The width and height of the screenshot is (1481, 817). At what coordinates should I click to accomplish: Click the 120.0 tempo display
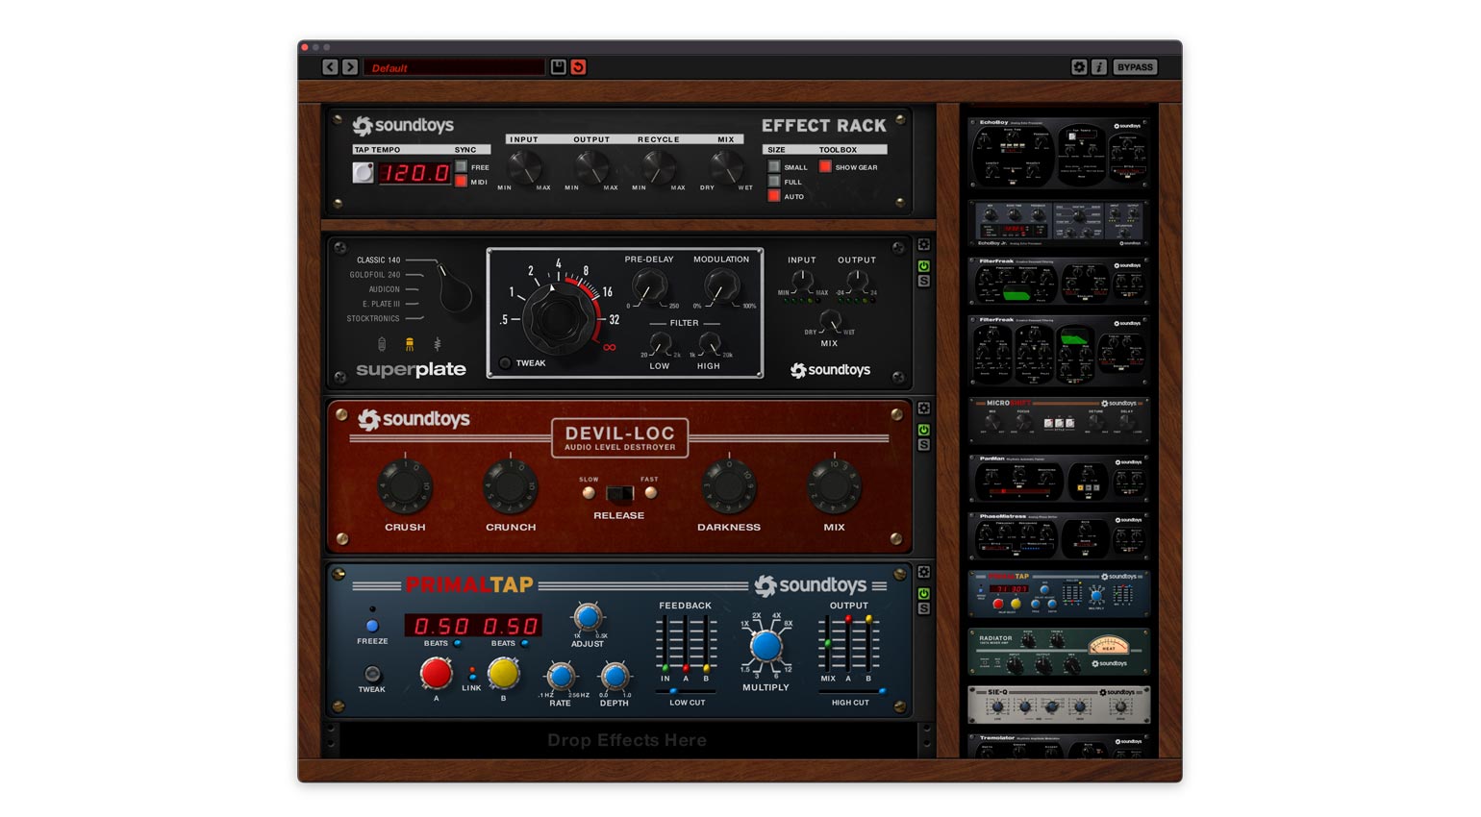[x=414, y=173]
